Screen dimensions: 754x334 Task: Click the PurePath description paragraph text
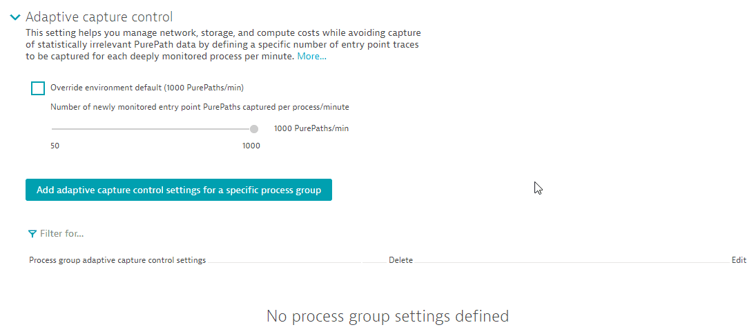coord(222,45)
